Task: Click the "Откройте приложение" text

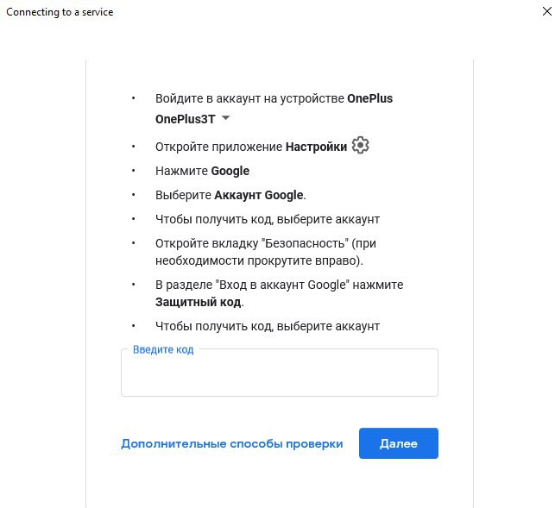Action: (x=219, y=147)
